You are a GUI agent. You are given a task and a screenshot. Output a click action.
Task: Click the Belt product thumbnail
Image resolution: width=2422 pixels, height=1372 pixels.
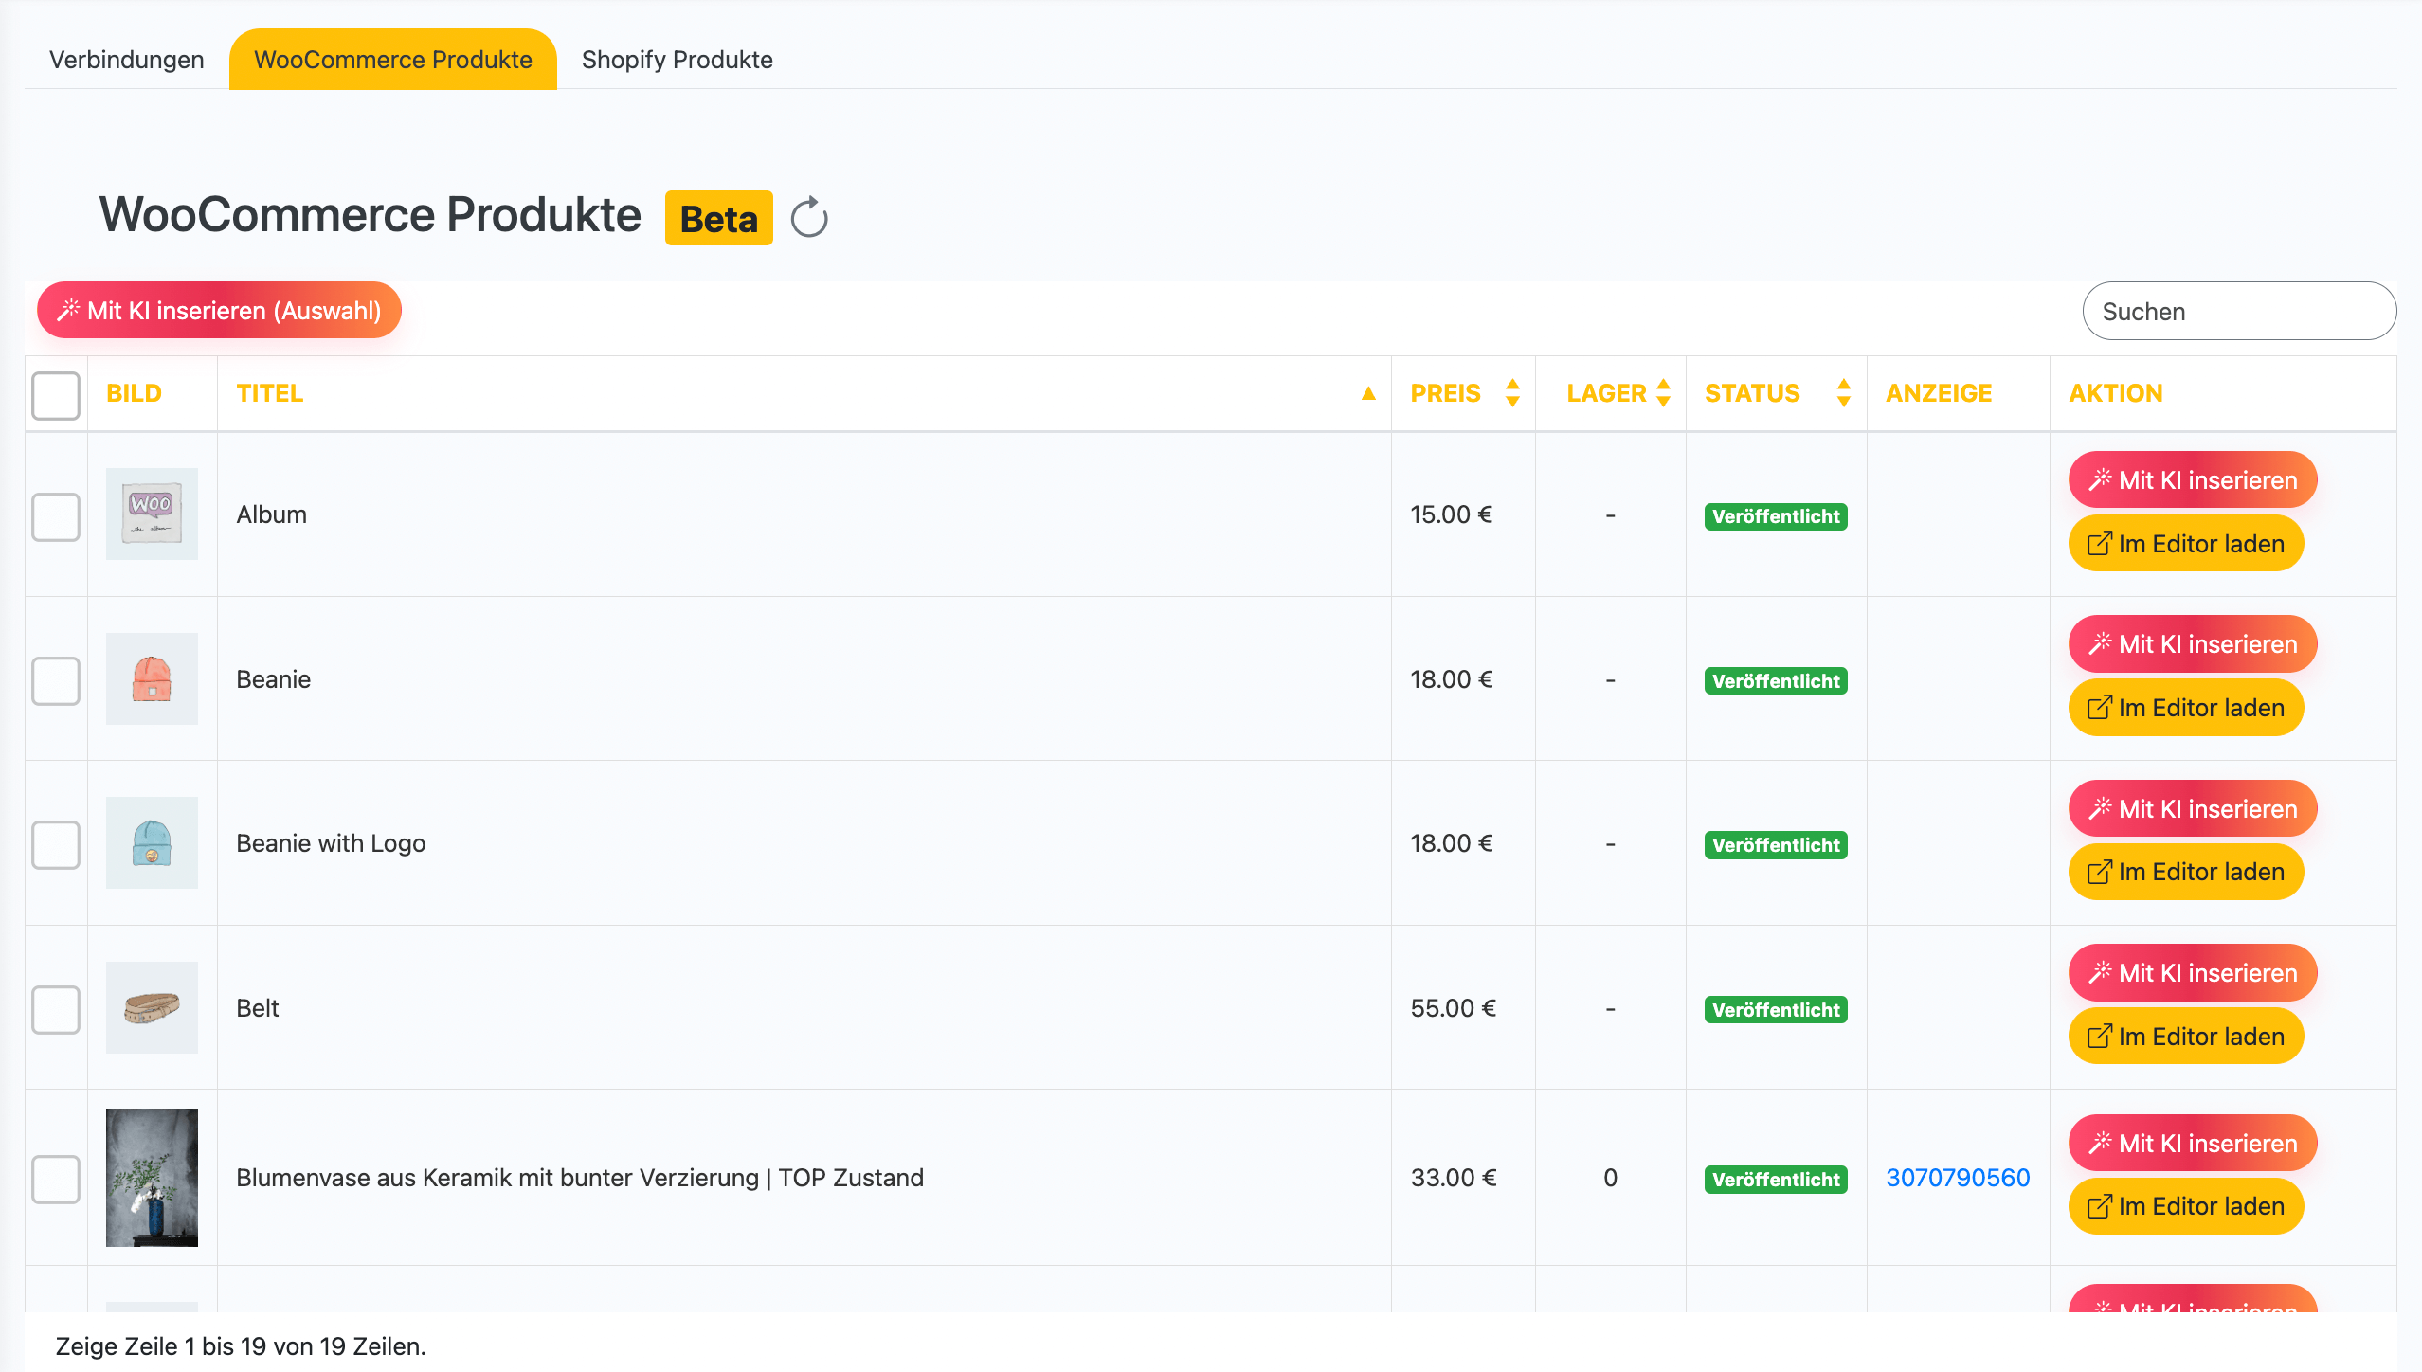152,1007
